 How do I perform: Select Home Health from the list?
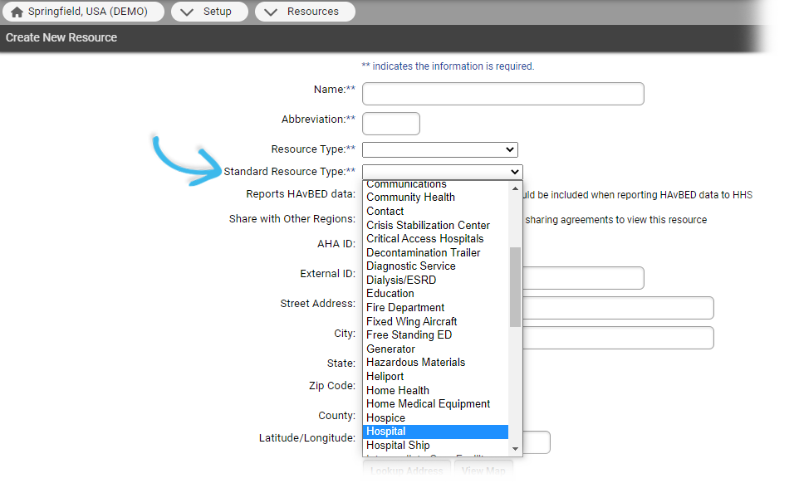[x=397, y=390]
